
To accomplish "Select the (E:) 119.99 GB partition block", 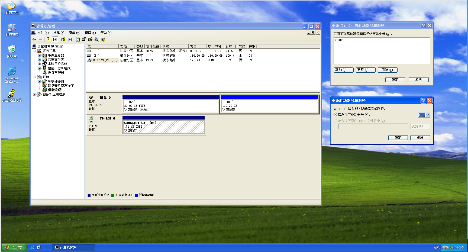I will (x=269, y=104).
